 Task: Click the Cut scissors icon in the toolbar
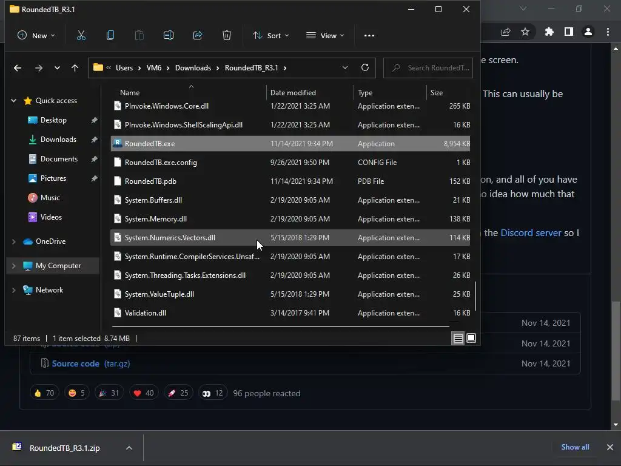[81, 36]
